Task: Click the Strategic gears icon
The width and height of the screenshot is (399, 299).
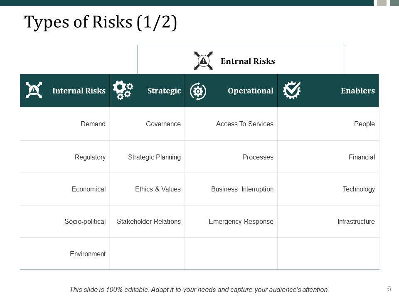Action: (123, 90)
